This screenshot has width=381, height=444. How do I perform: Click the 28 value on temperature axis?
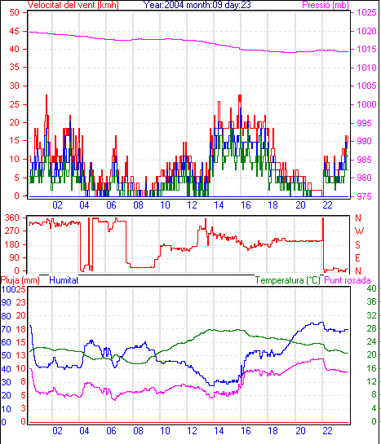(x=371, y=328)
